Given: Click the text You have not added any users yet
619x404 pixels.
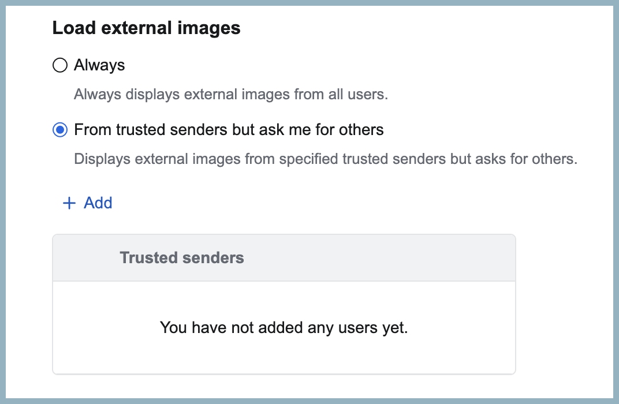Looking at the screenshot, I should pyautogui.click(x=284, y=327).
